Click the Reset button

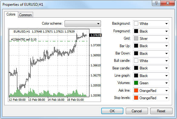(x=161, y=111)
